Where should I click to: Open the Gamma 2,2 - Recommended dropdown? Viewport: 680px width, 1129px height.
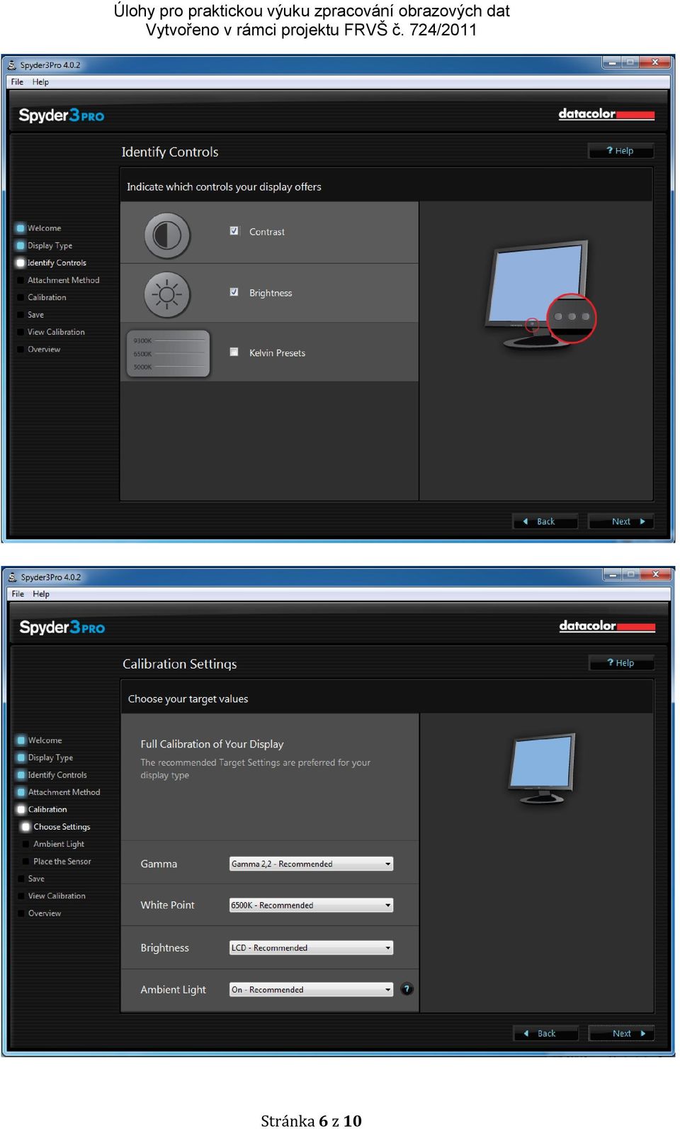tap(311, 864)
